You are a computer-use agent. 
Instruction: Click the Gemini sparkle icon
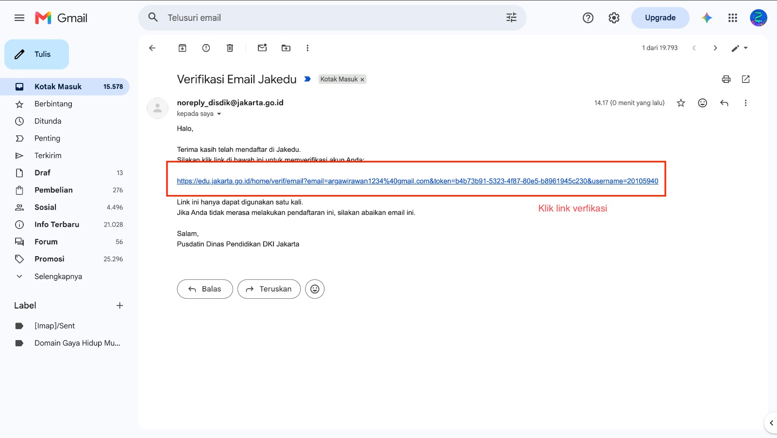[707, 18]
